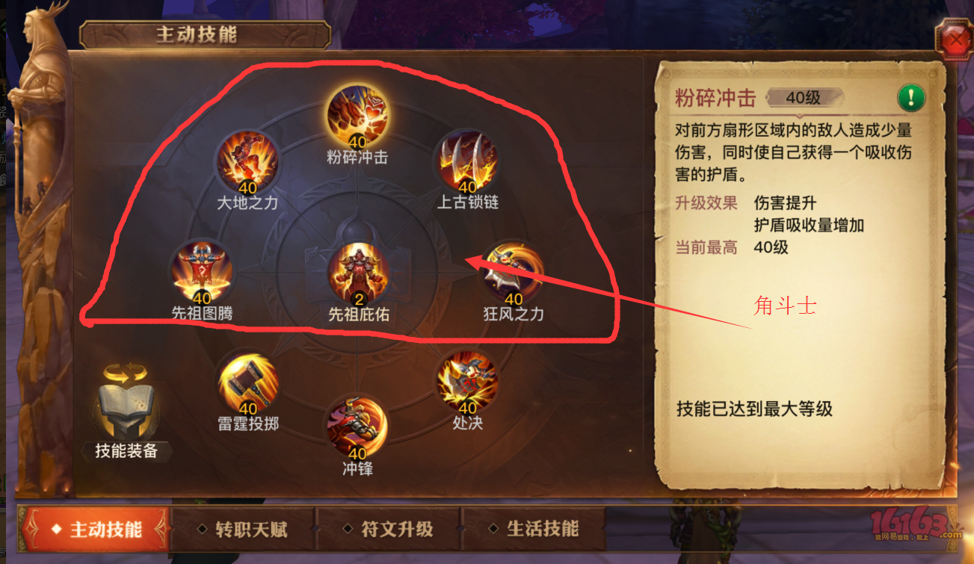The height and width of the screenshot is (564, 974).
Task: Click the 主动技能 panel title banner
Action: [x=206, y=35]
